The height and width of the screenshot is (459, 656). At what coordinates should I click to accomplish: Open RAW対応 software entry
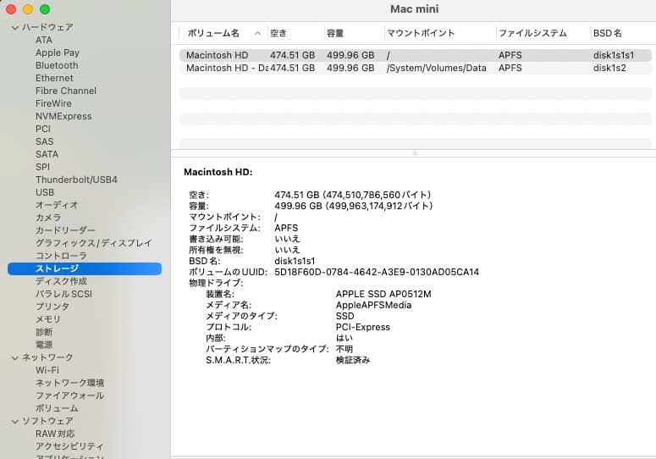55,434
